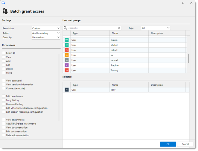Open the Permission dropdown set to Custom

tap(46, 28)
